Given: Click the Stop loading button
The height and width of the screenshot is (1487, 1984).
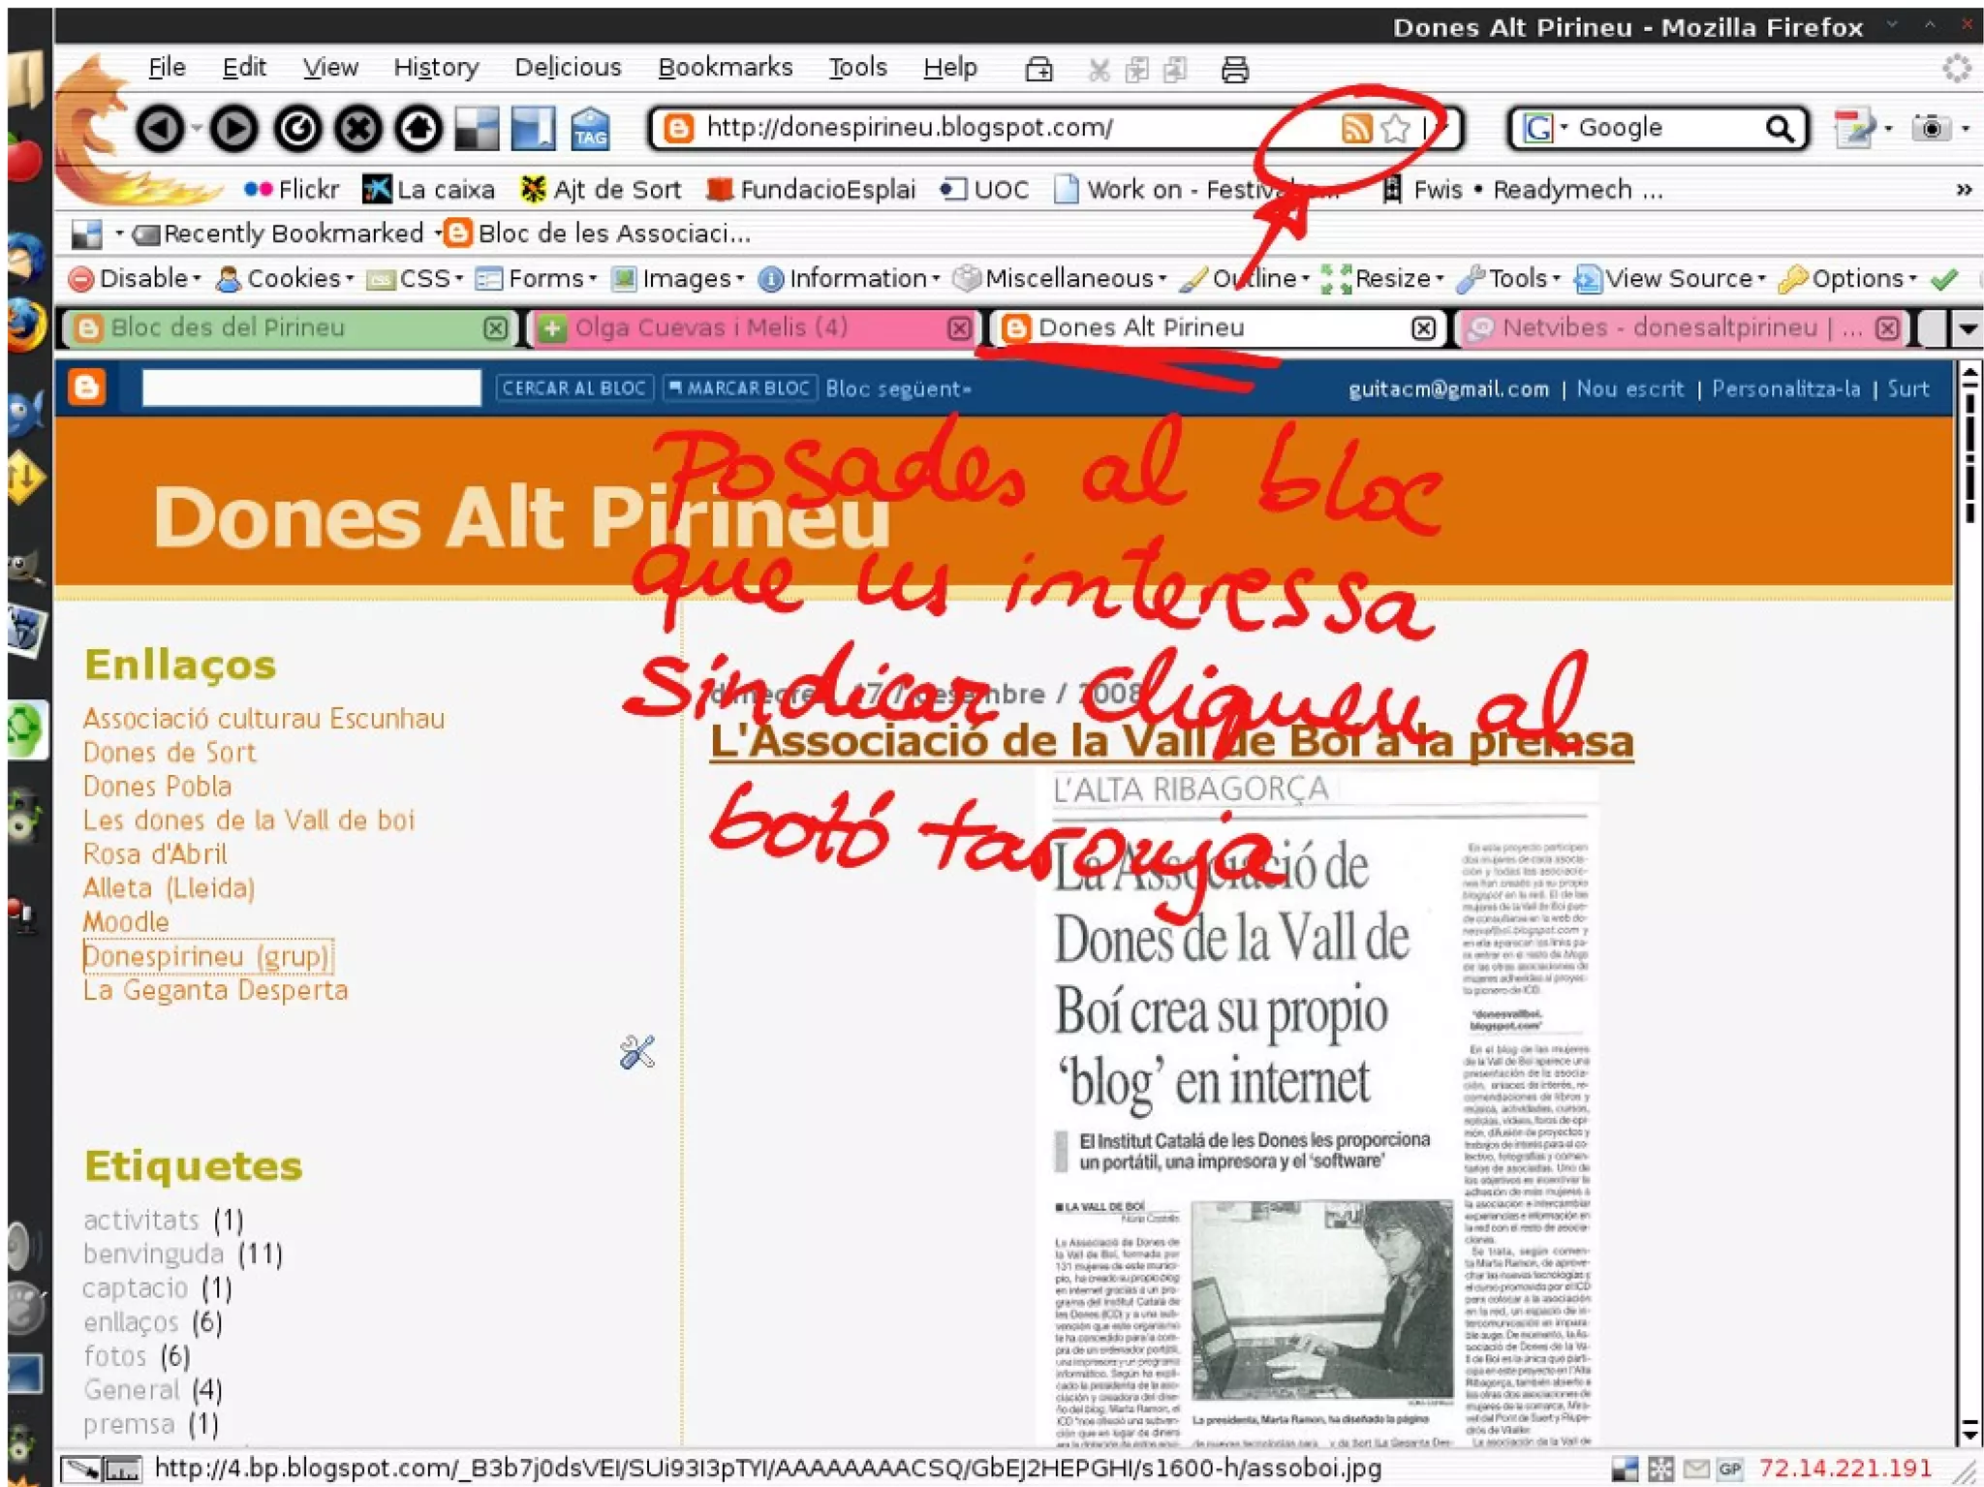Looking at the screenshot, I should point(358,129).
